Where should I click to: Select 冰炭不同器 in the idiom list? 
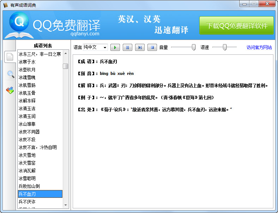[x=40, y=132]
